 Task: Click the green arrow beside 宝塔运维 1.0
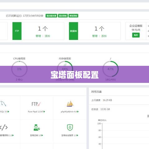[x=42, y=135]
